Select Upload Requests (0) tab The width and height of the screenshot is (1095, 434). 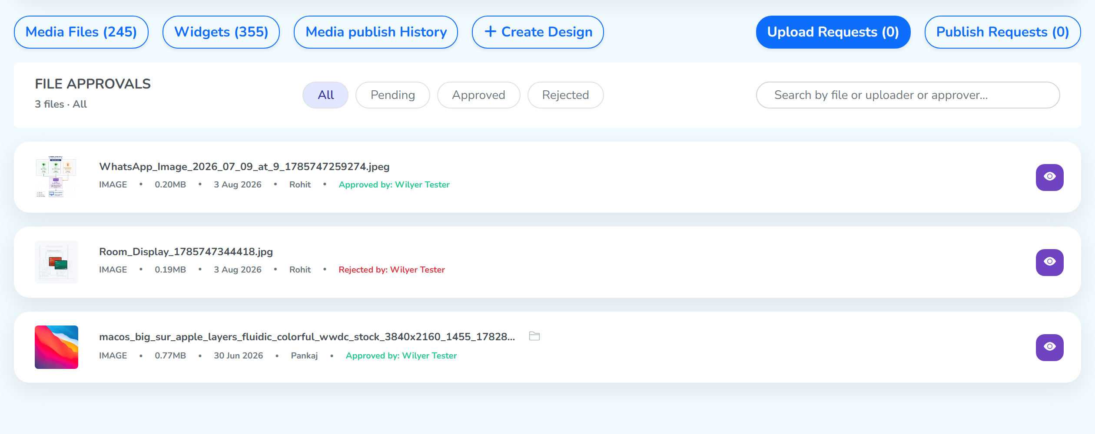coord(833,32)
